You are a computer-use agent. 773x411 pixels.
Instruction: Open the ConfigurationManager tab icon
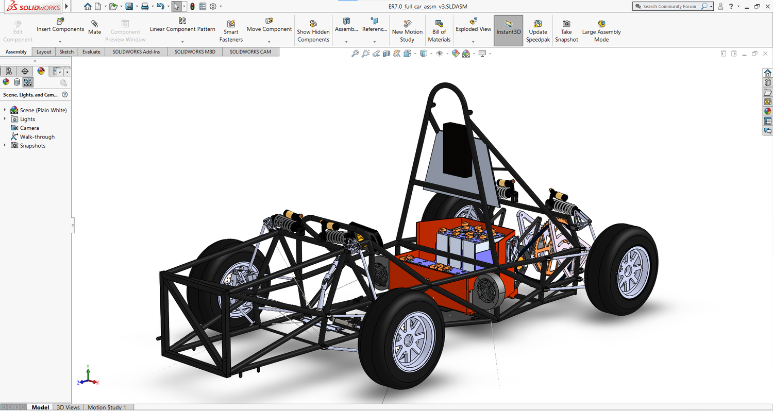(x=9, y=71)
